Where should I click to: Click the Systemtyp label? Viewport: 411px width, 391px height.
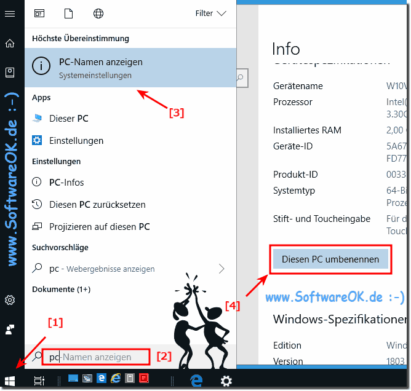pyautogui.click(x=294, y=191)
